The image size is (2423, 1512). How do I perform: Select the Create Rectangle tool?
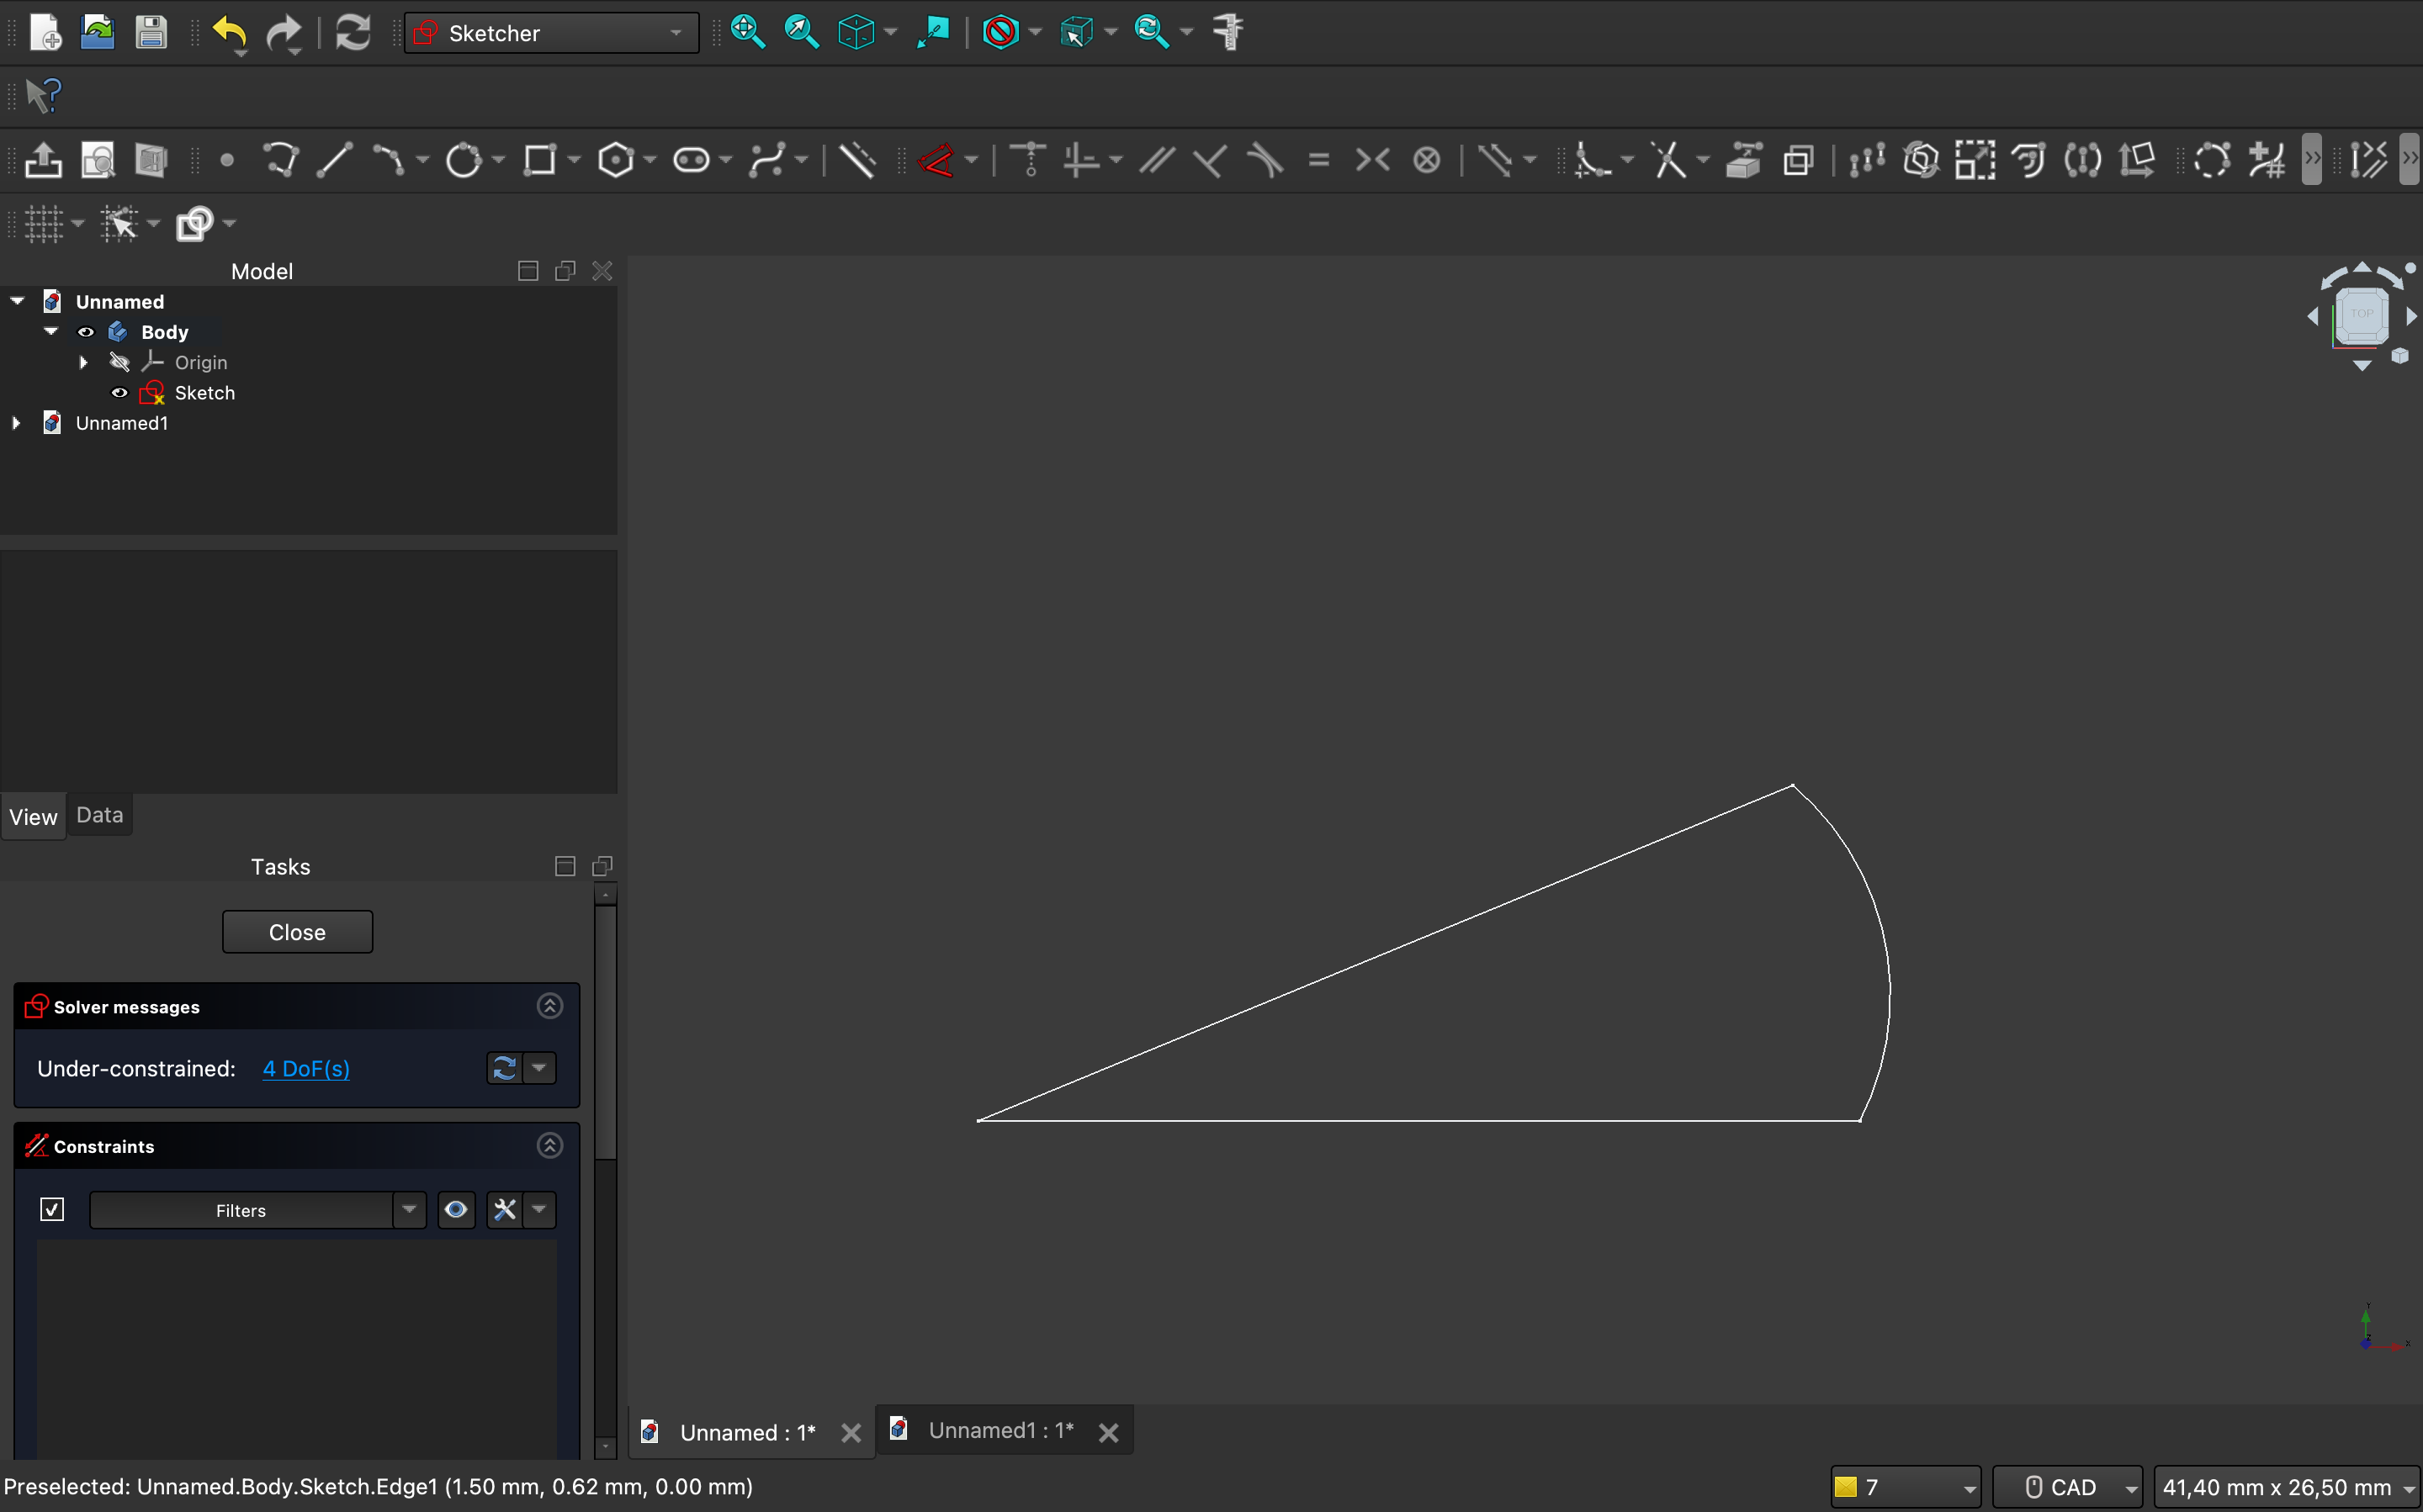tap(540, 160)
